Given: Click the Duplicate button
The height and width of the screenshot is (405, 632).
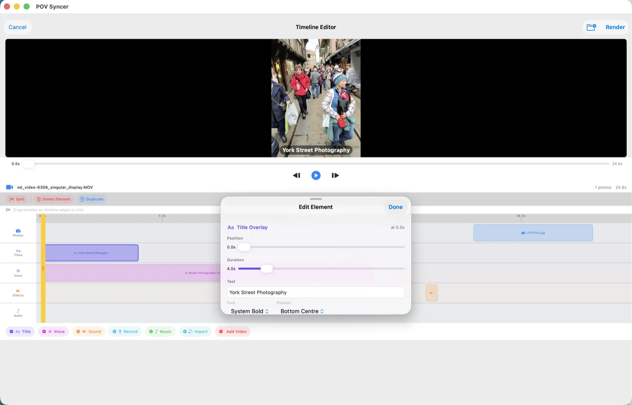Looking at the screenshot, I should (x=92, y=199).
